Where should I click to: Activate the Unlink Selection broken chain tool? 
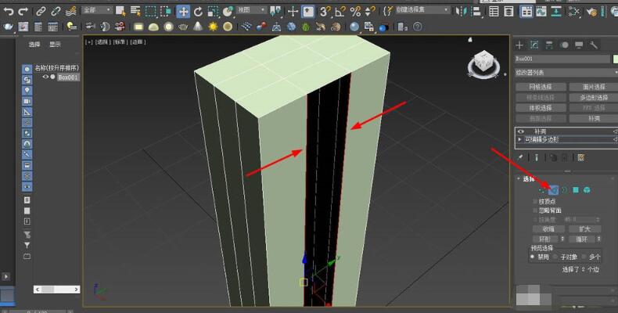tap(56, 12)
